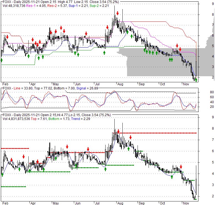The image size is (215, 205).
Task: Click the red down arrow before the July breakout in the top chart
Action: tap(108, 27)
